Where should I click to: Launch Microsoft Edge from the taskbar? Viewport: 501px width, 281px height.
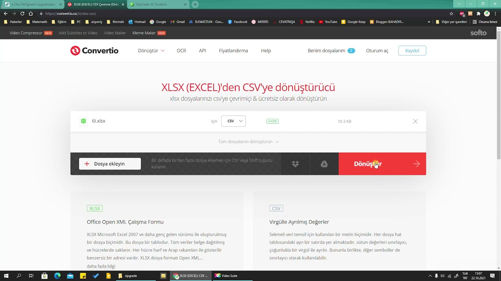point(57,276)
